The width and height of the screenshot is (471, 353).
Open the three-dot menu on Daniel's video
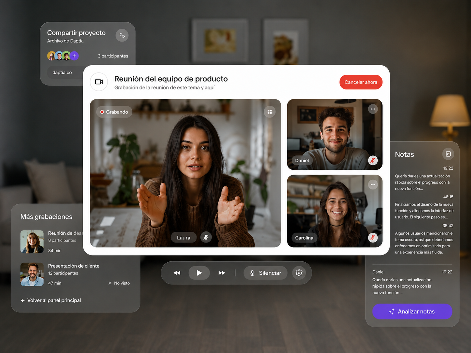coord(373,109)
